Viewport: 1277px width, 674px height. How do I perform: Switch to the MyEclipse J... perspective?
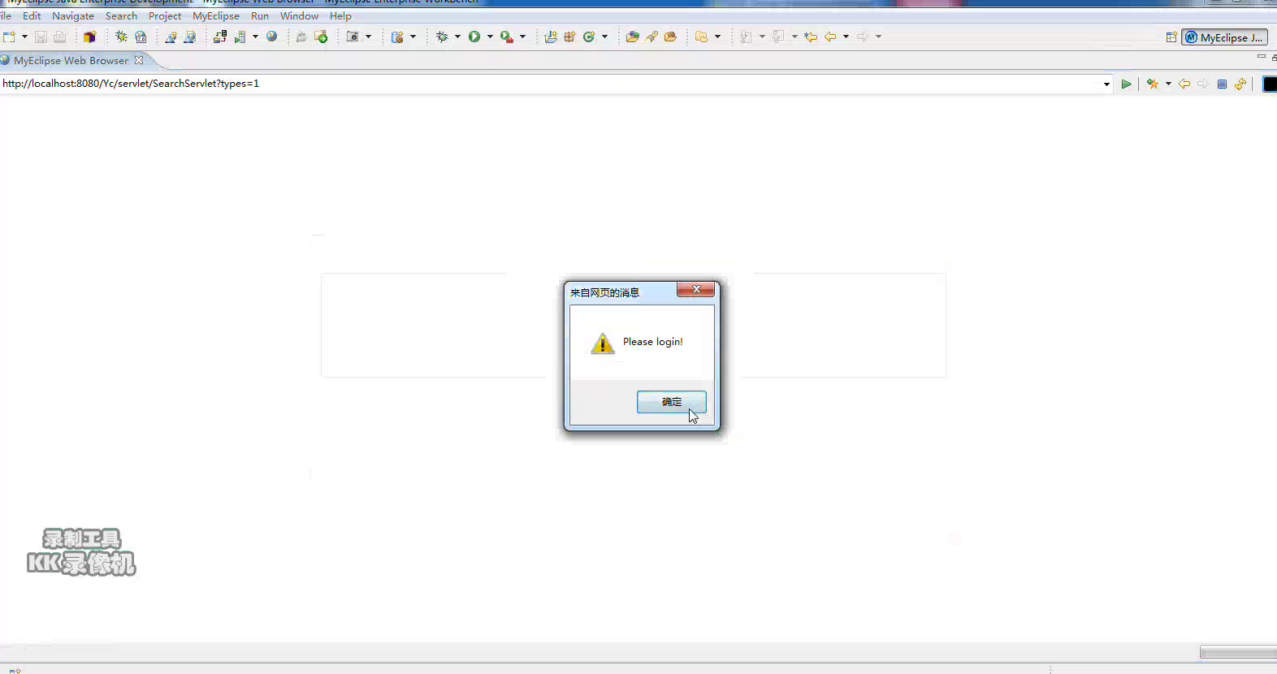pos(1225,37)
